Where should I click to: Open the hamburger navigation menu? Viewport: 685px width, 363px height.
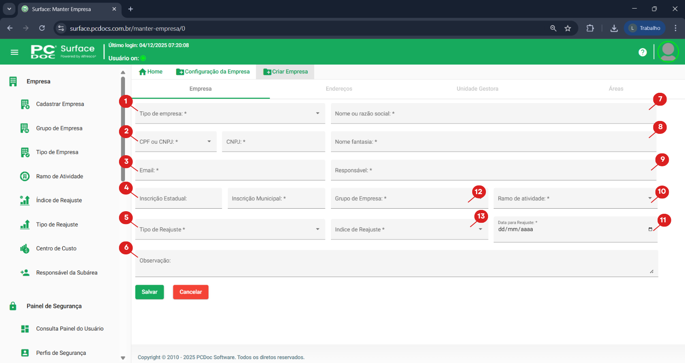tap(14, 52)
